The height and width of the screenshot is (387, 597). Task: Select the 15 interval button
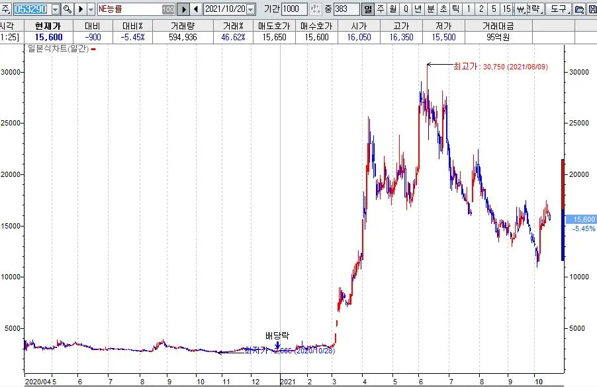506,9
